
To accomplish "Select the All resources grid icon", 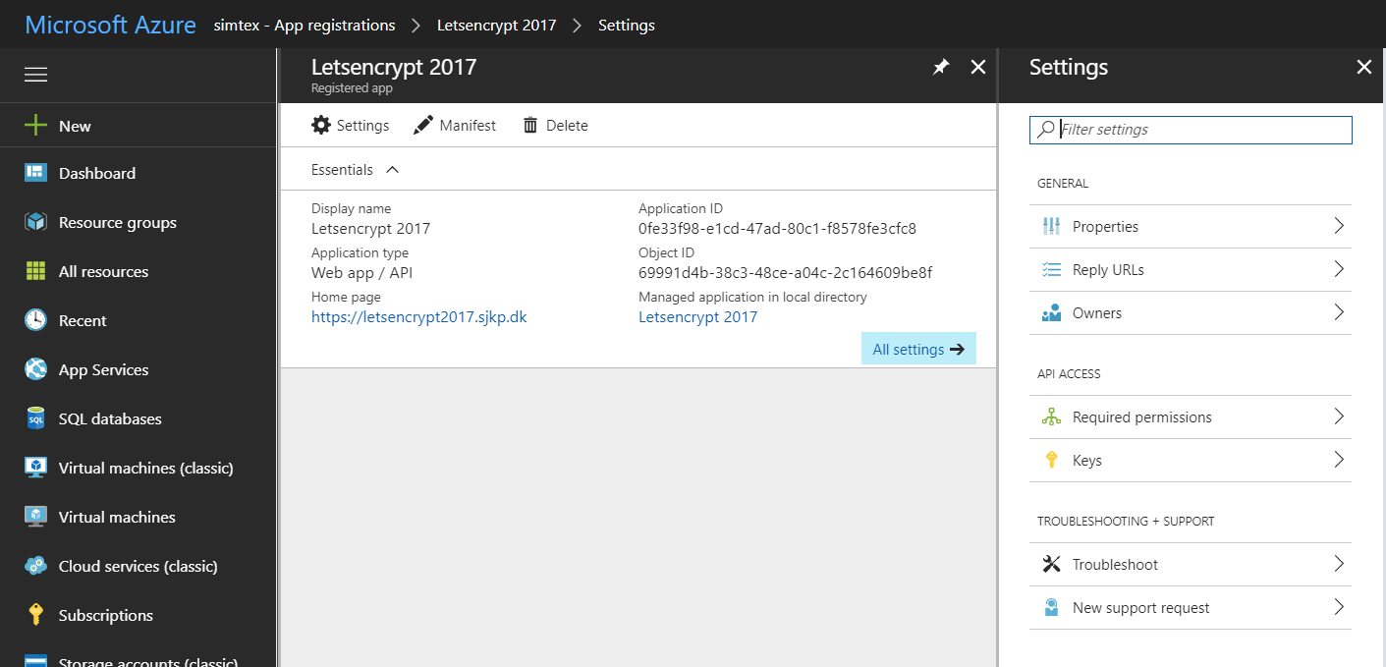I will [35, 271].
